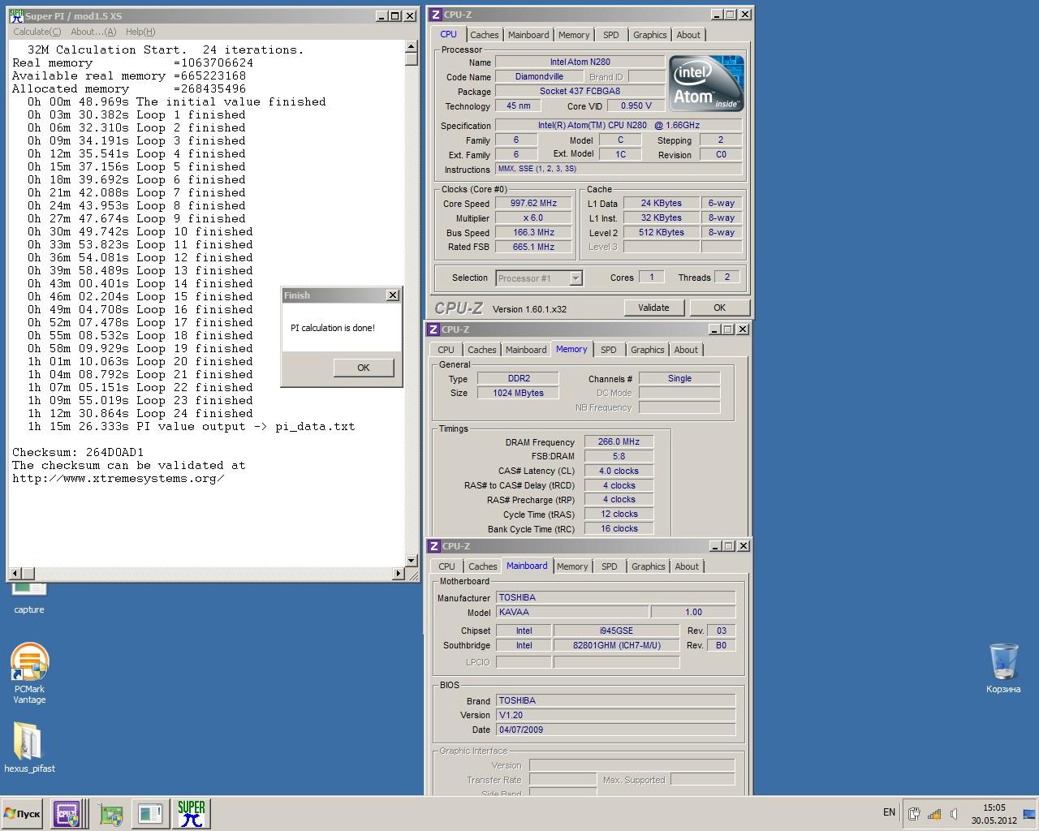Click Super PI horizontal scroll left arrow
The width and height of the screenshot is (1039, 831).
(x=15, y=574)
